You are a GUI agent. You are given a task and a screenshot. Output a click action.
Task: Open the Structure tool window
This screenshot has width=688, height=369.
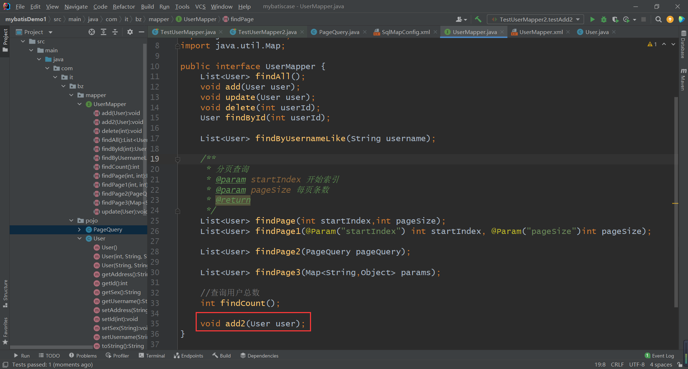pos(5,293)
